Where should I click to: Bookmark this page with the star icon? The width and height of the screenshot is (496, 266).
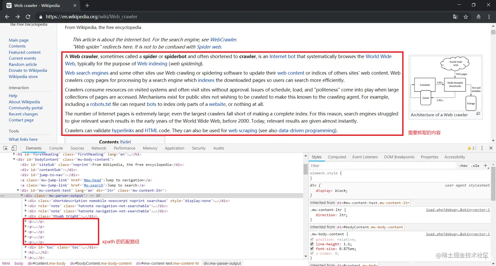465,17
